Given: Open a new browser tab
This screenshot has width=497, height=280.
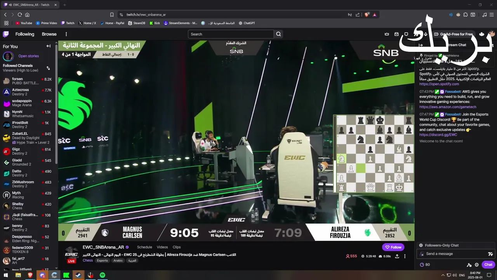Looking at the screenshot, I should (x=64, y=5).
